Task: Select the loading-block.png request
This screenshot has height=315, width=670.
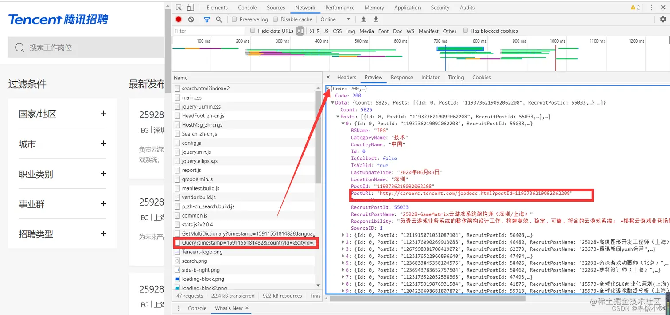Action: pyautogui.click(x=246, y=279)
